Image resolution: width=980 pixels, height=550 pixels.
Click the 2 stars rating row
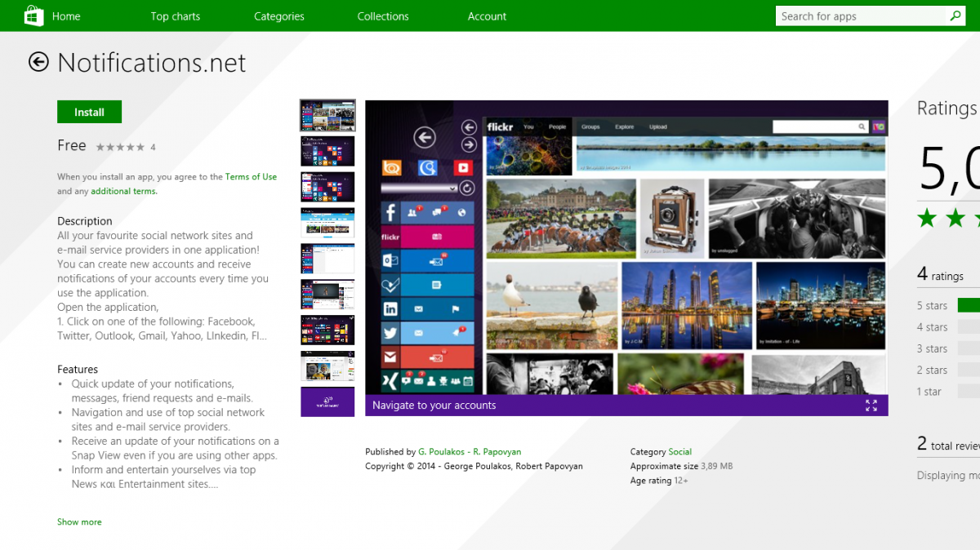tap(948, 370)
